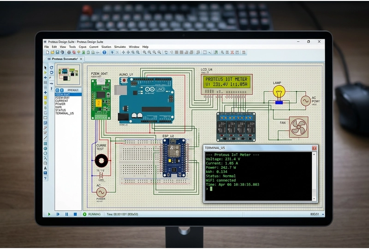This screenshot has height=249, width=369.
Task: Pick the yellow square tool in left toolbar
Action: (45, 98)
